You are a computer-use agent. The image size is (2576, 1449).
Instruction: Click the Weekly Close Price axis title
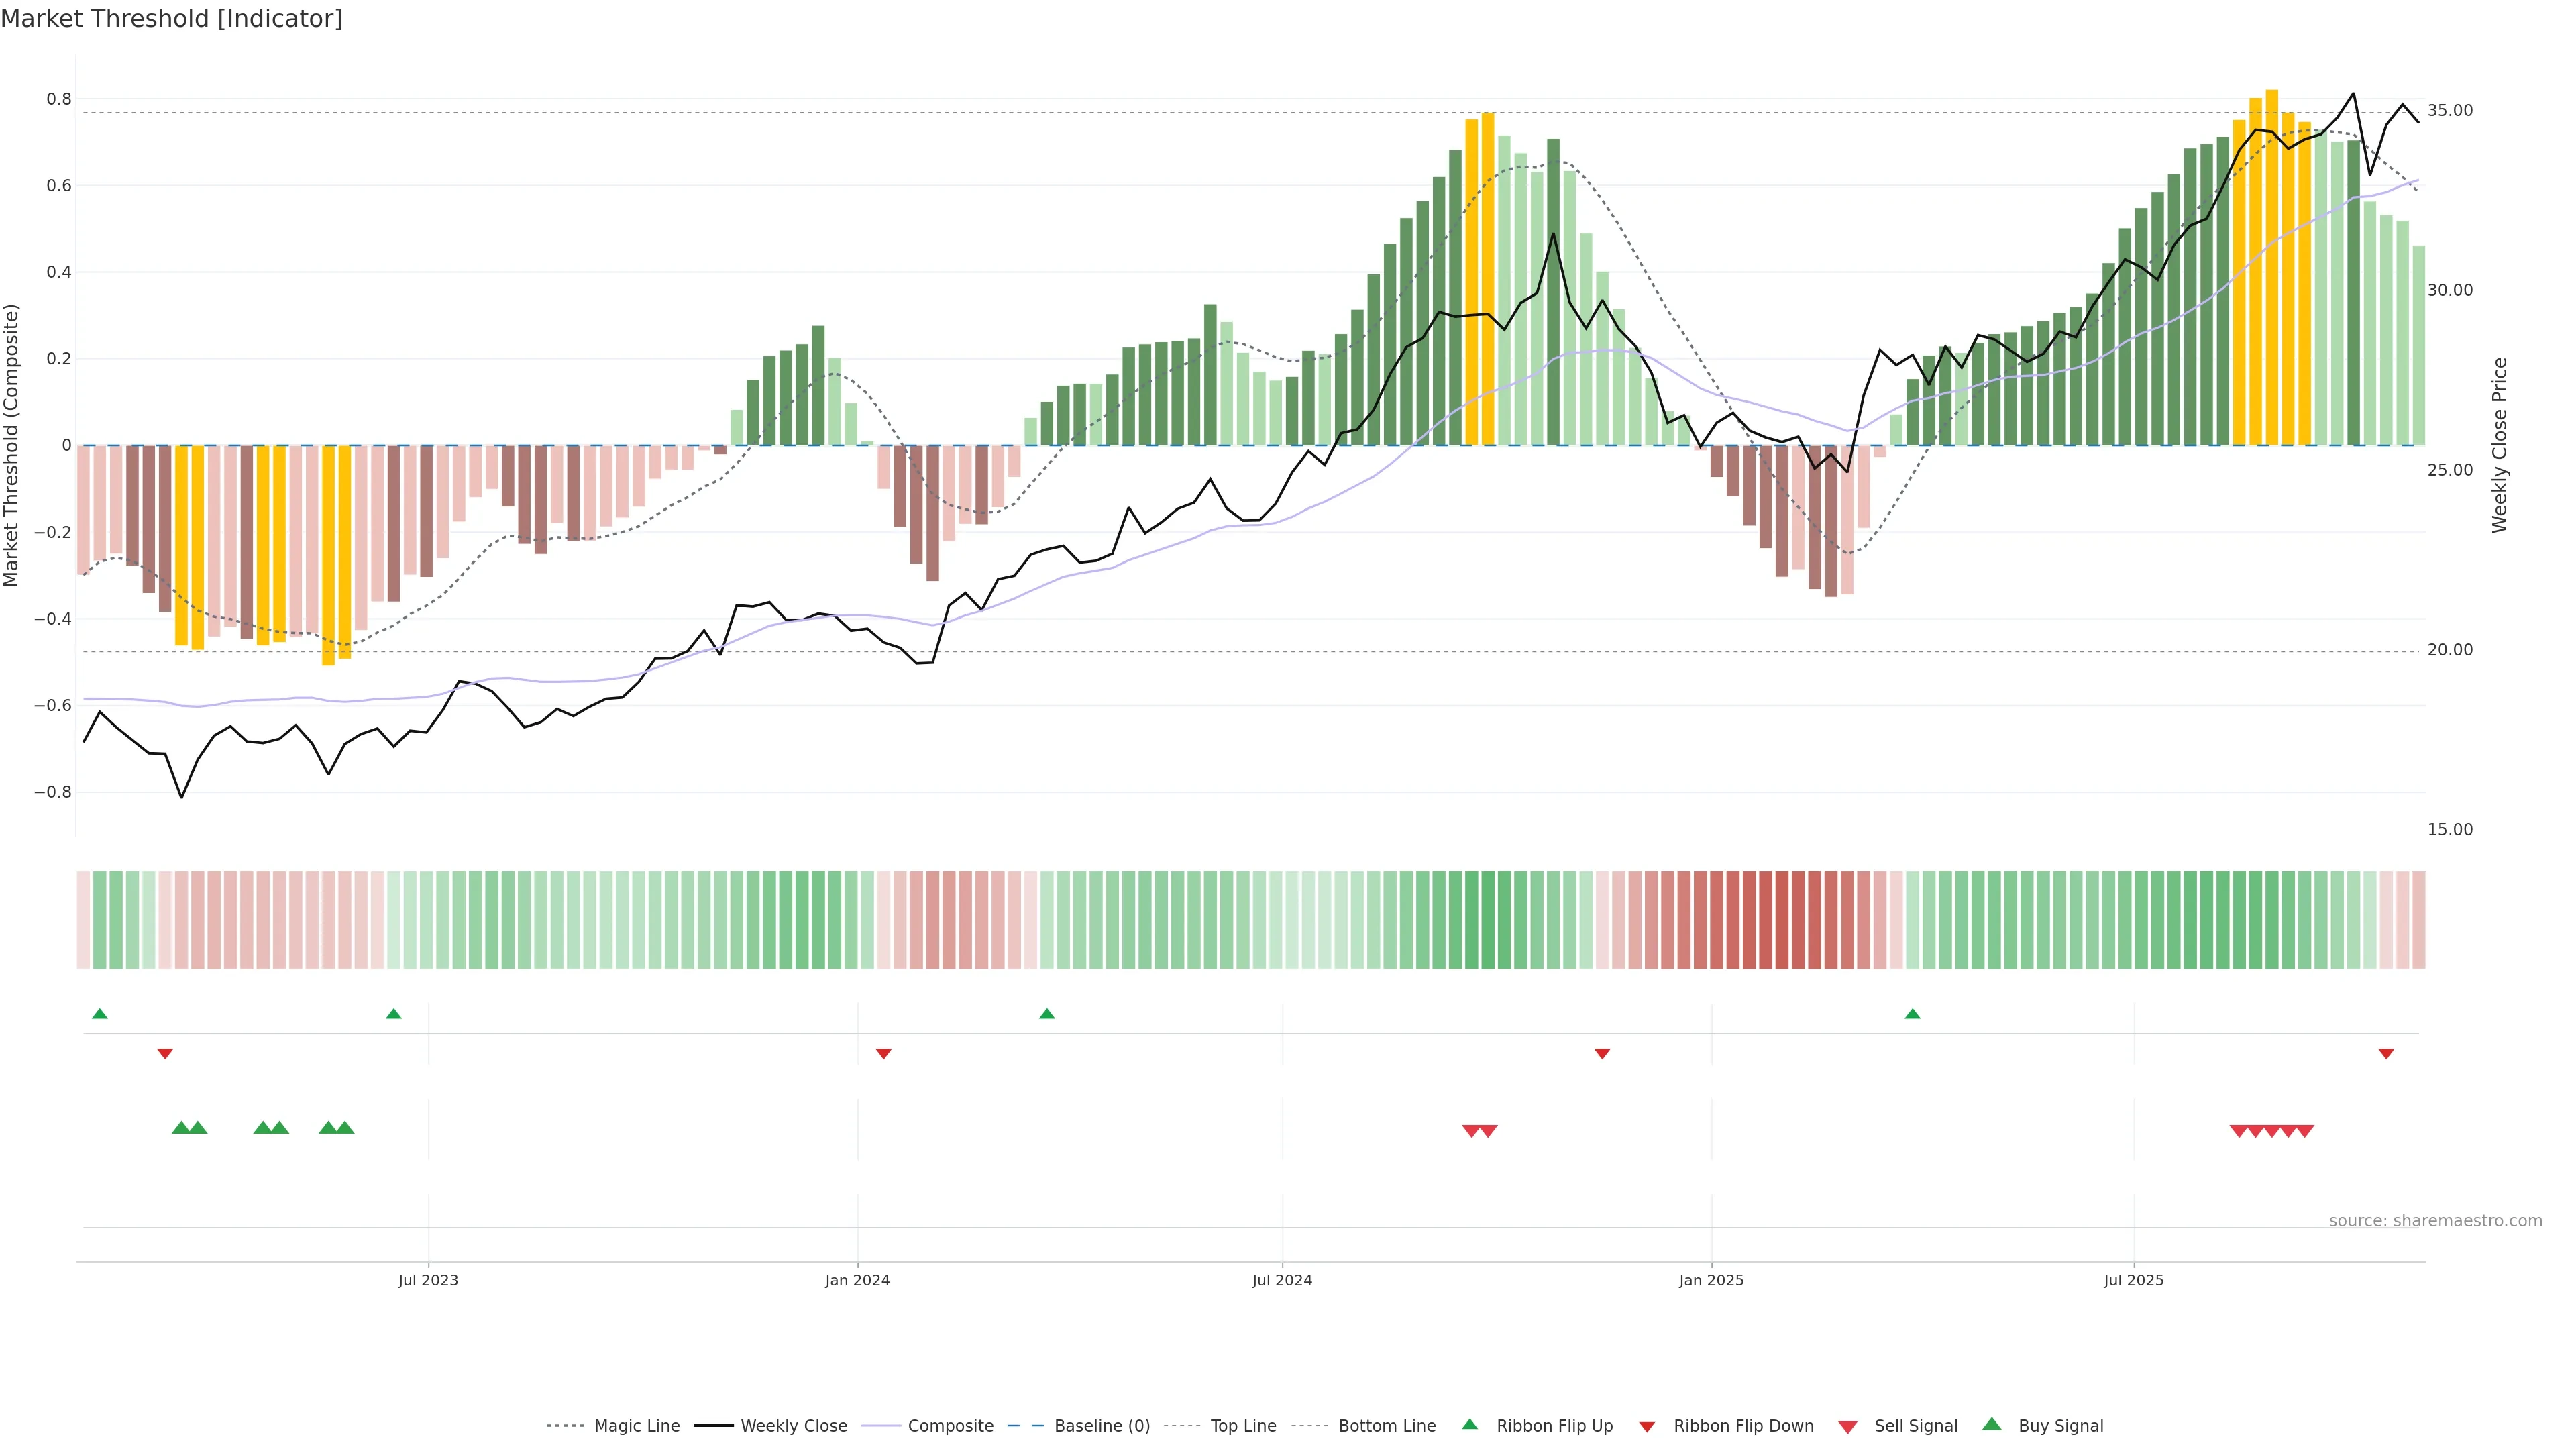coord(2500,445)
